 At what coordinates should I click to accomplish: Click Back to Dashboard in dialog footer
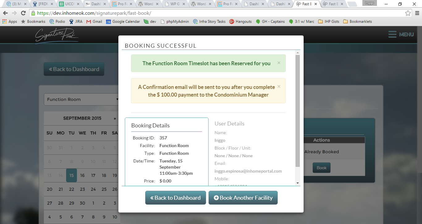pyautogui.click(x=175, y=198)
